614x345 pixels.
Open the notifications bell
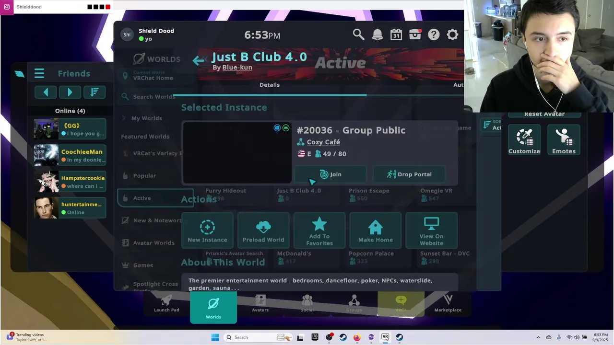pos(378,34)
